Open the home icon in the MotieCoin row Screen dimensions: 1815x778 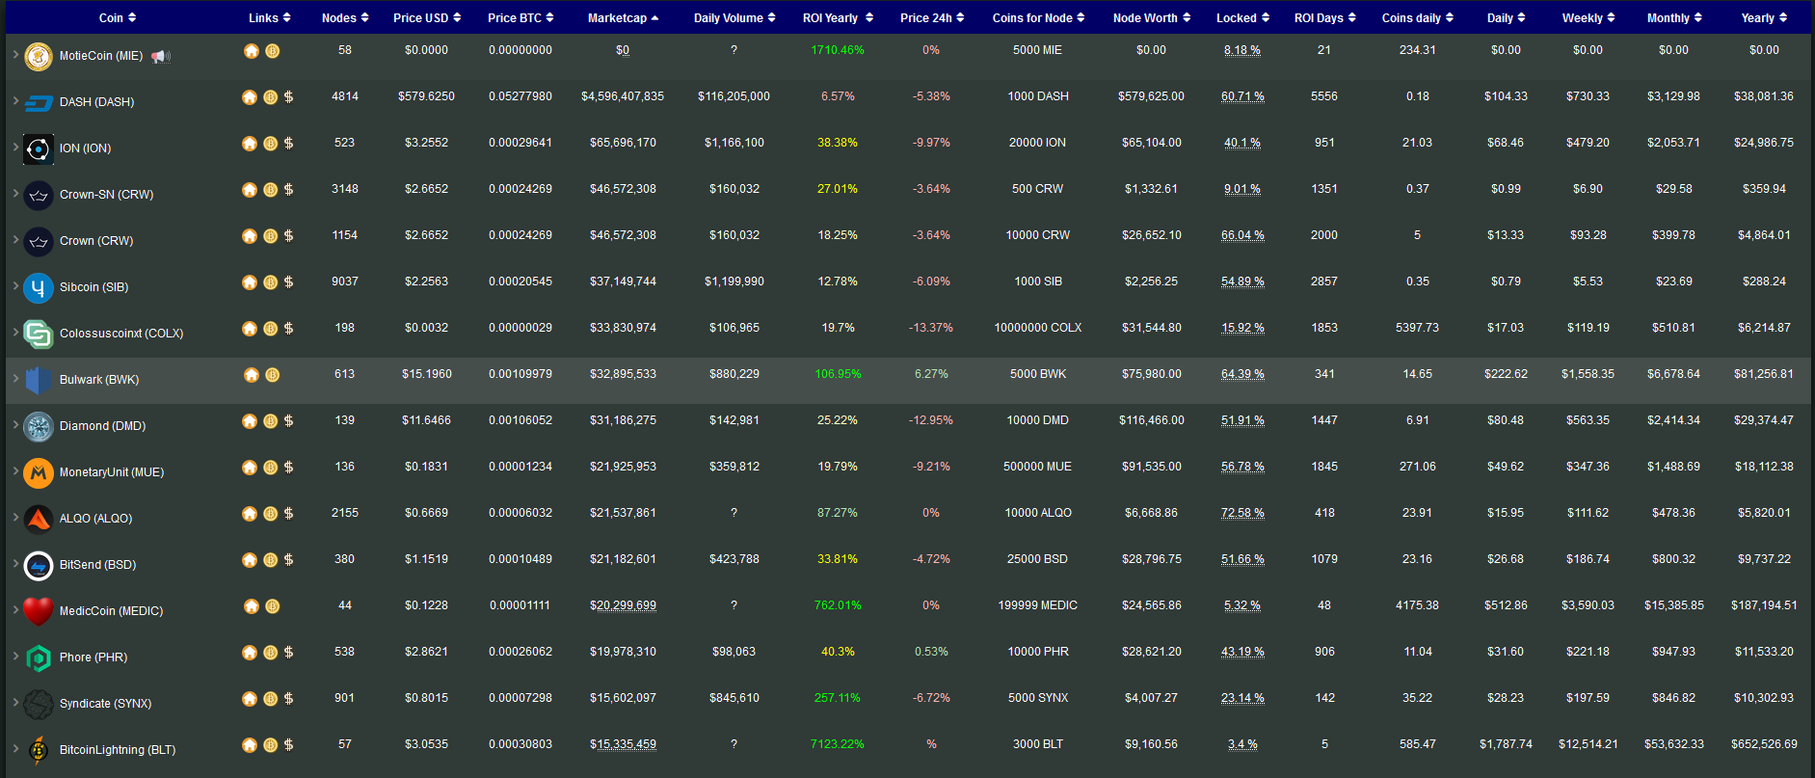252,51
